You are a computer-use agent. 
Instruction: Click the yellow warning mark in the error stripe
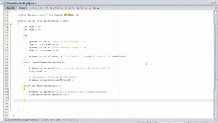tap(217, 34)
